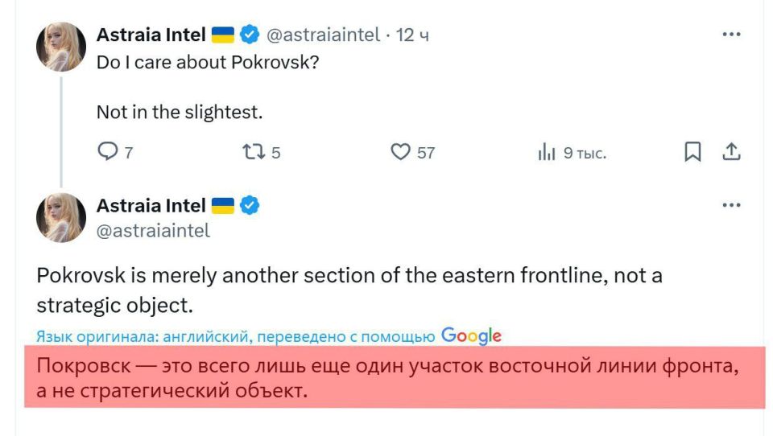
Task: Click the verified badge in the second tweet
Action: pos(250,207)
